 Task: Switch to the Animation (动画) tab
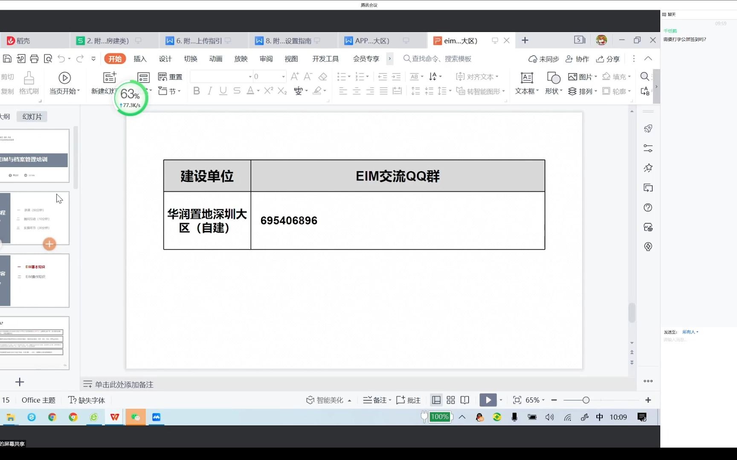tap(216, 59)
